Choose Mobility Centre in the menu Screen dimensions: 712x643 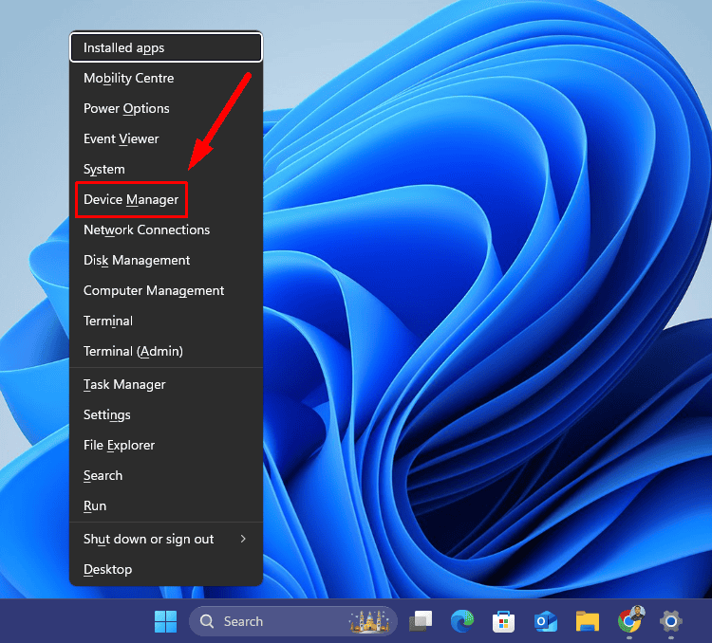click(128, 78)
